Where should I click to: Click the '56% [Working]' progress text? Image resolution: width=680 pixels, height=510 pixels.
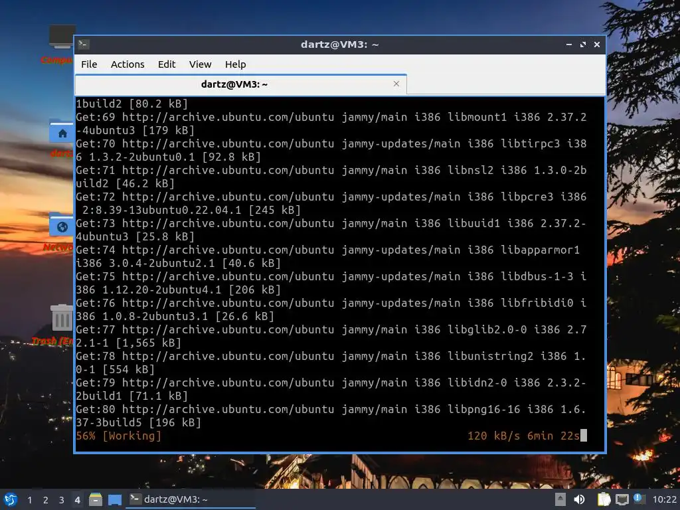pyautogui.click(x=118, y=436)
